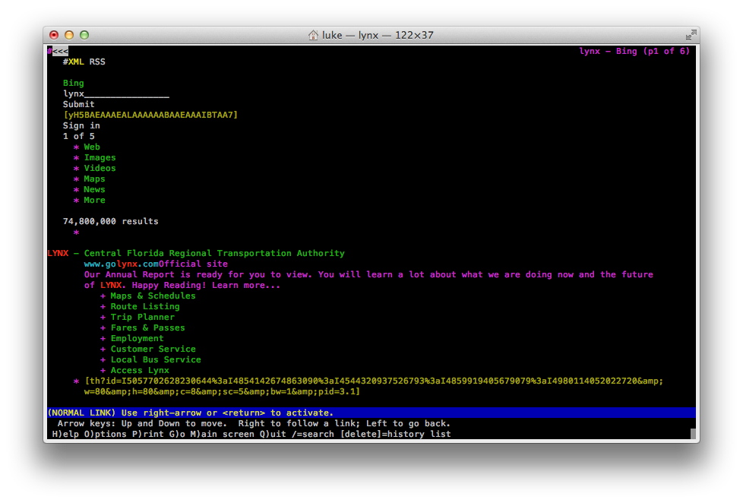Expand the More search options
The height and width of the screenshot is (503, 743).
(94, 201)
